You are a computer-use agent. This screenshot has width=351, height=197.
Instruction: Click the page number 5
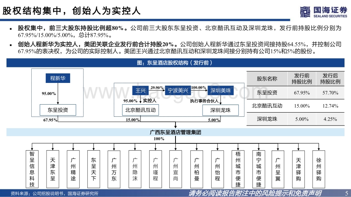(347, 193)
